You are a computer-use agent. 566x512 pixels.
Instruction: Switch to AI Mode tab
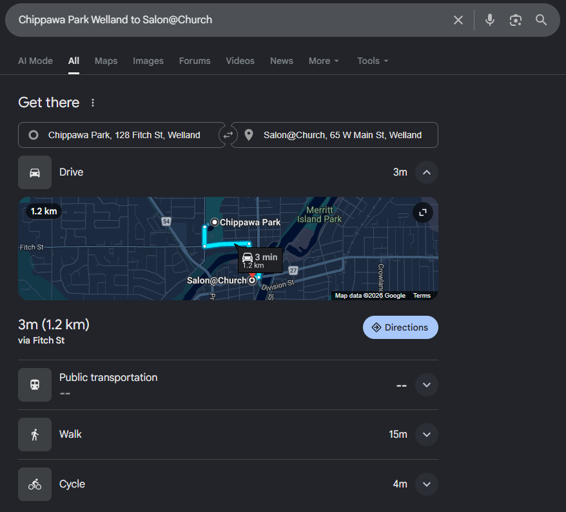tap(35, 61)
